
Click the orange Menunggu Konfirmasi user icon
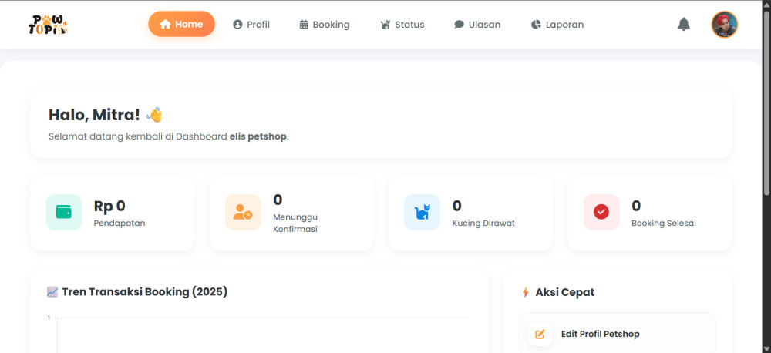tap(243, 212)
